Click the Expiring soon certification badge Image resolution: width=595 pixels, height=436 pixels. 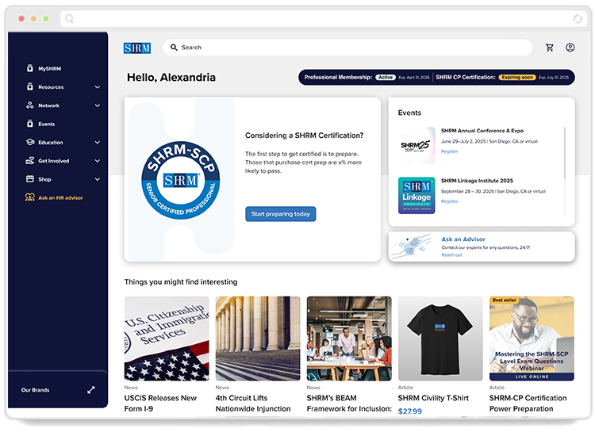point(516,77)
